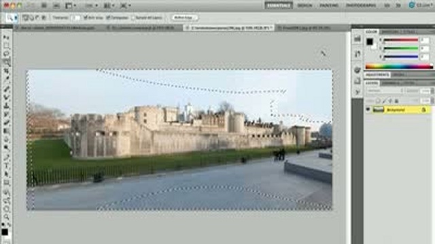Image resolution: width=435 pixels, height=244 pixels.
Task: Toggle lock position
Action: click(x=390, y=101)
